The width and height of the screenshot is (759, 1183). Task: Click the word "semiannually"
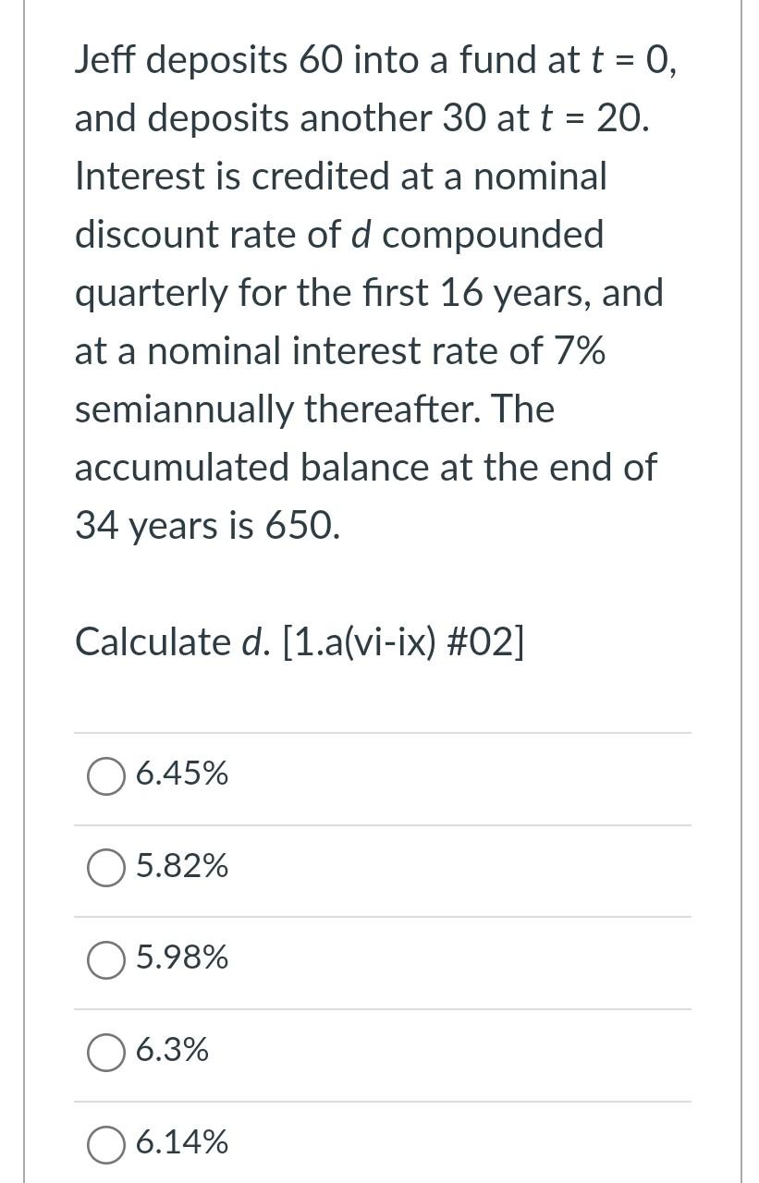tap(183, 409)
